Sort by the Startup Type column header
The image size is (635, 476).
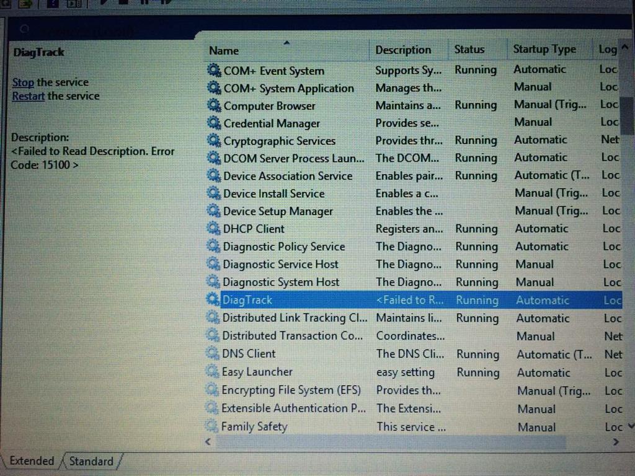(x=549, y=49)
